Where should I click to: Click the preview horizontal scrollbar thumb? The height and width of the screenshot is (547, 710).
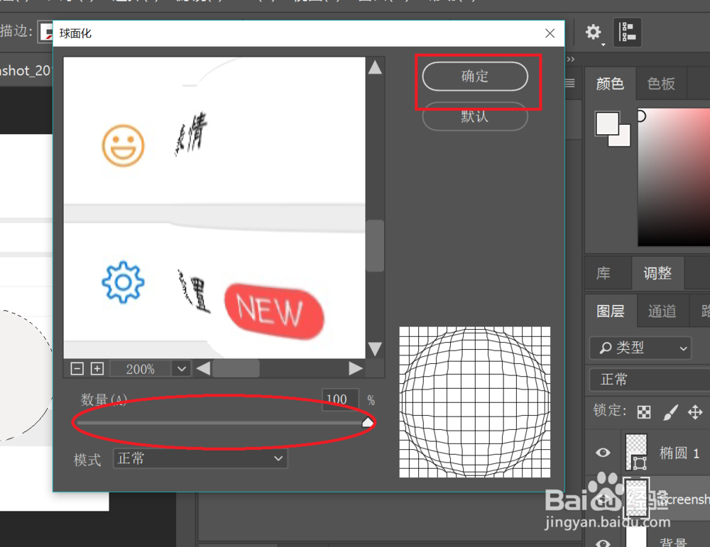[x=236, y=368]
